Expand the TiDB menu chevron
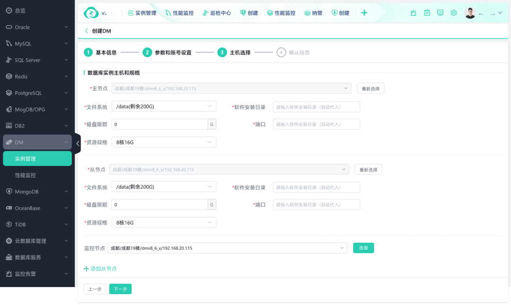Screen dimensions: 511x305 [66, 224]
